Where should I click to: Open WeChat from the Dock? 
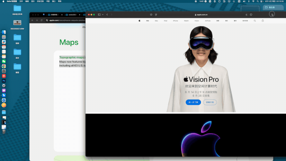click(4, 62)
